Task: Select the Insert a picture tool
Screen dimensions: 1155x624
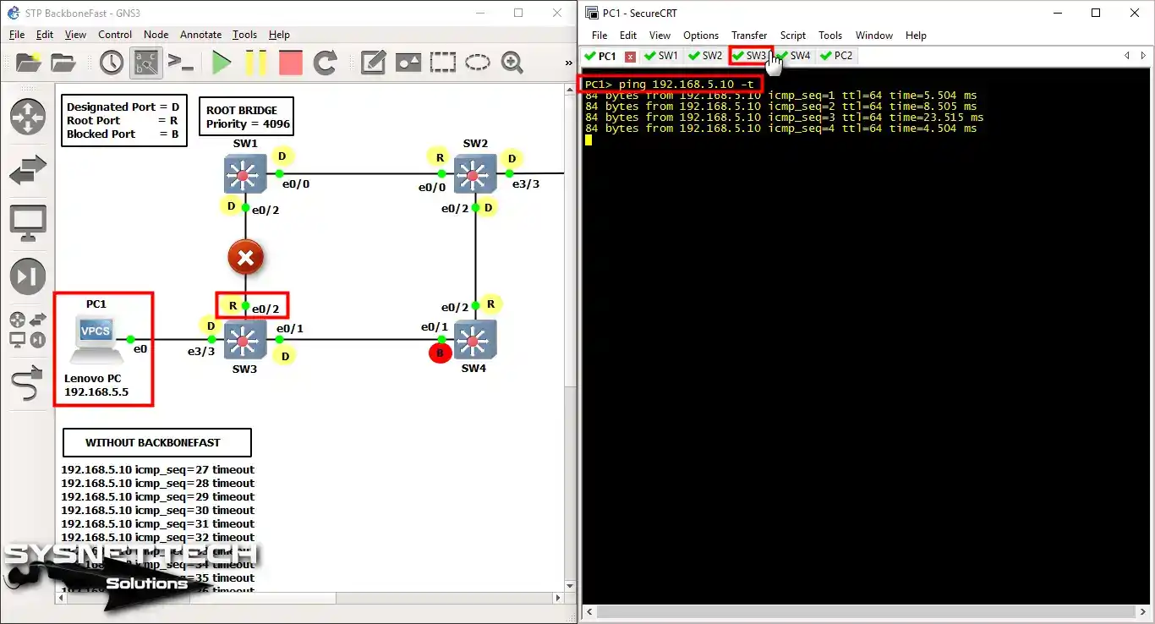Action: [408, 63]
